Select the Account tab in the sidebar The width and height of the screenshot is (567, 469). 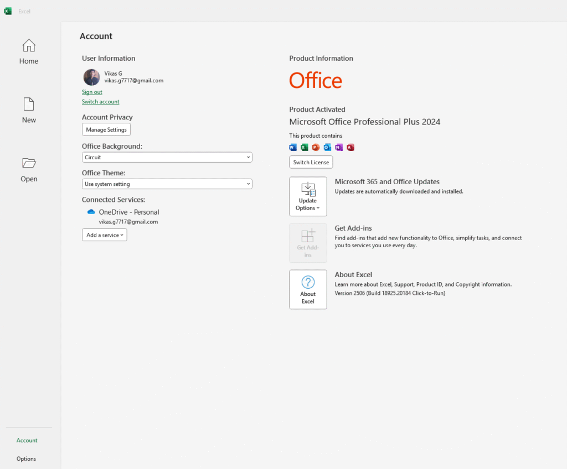27,440
